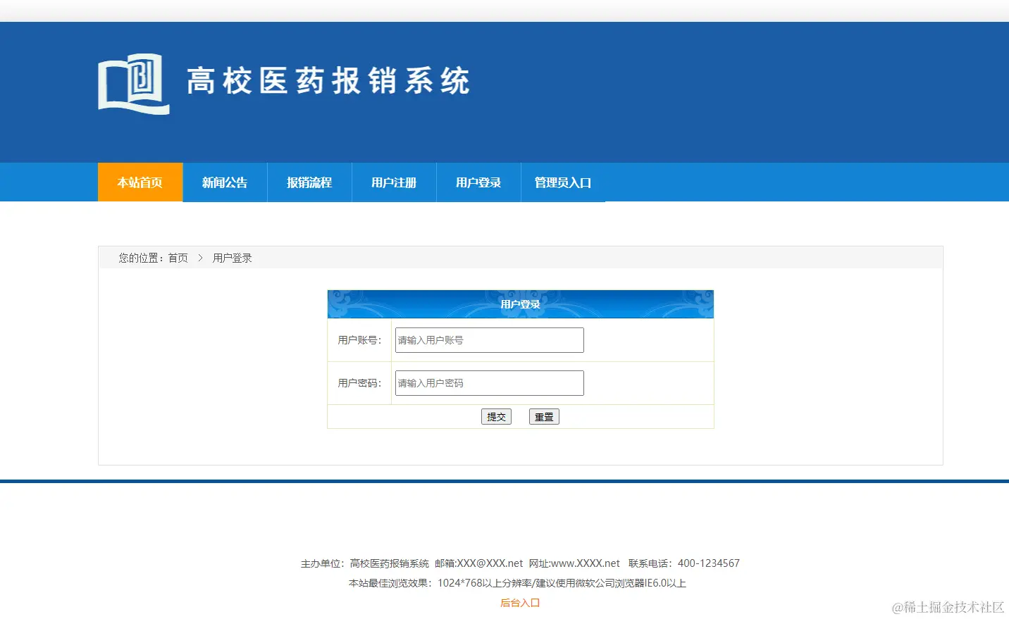Viewport: 1009px width, 619px height.
Task: Click the open book logo icon
Action: click(134, 84)
